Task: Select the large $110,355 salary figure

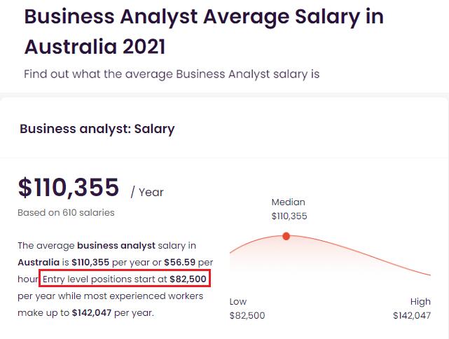Action: (x=69, y=188)
